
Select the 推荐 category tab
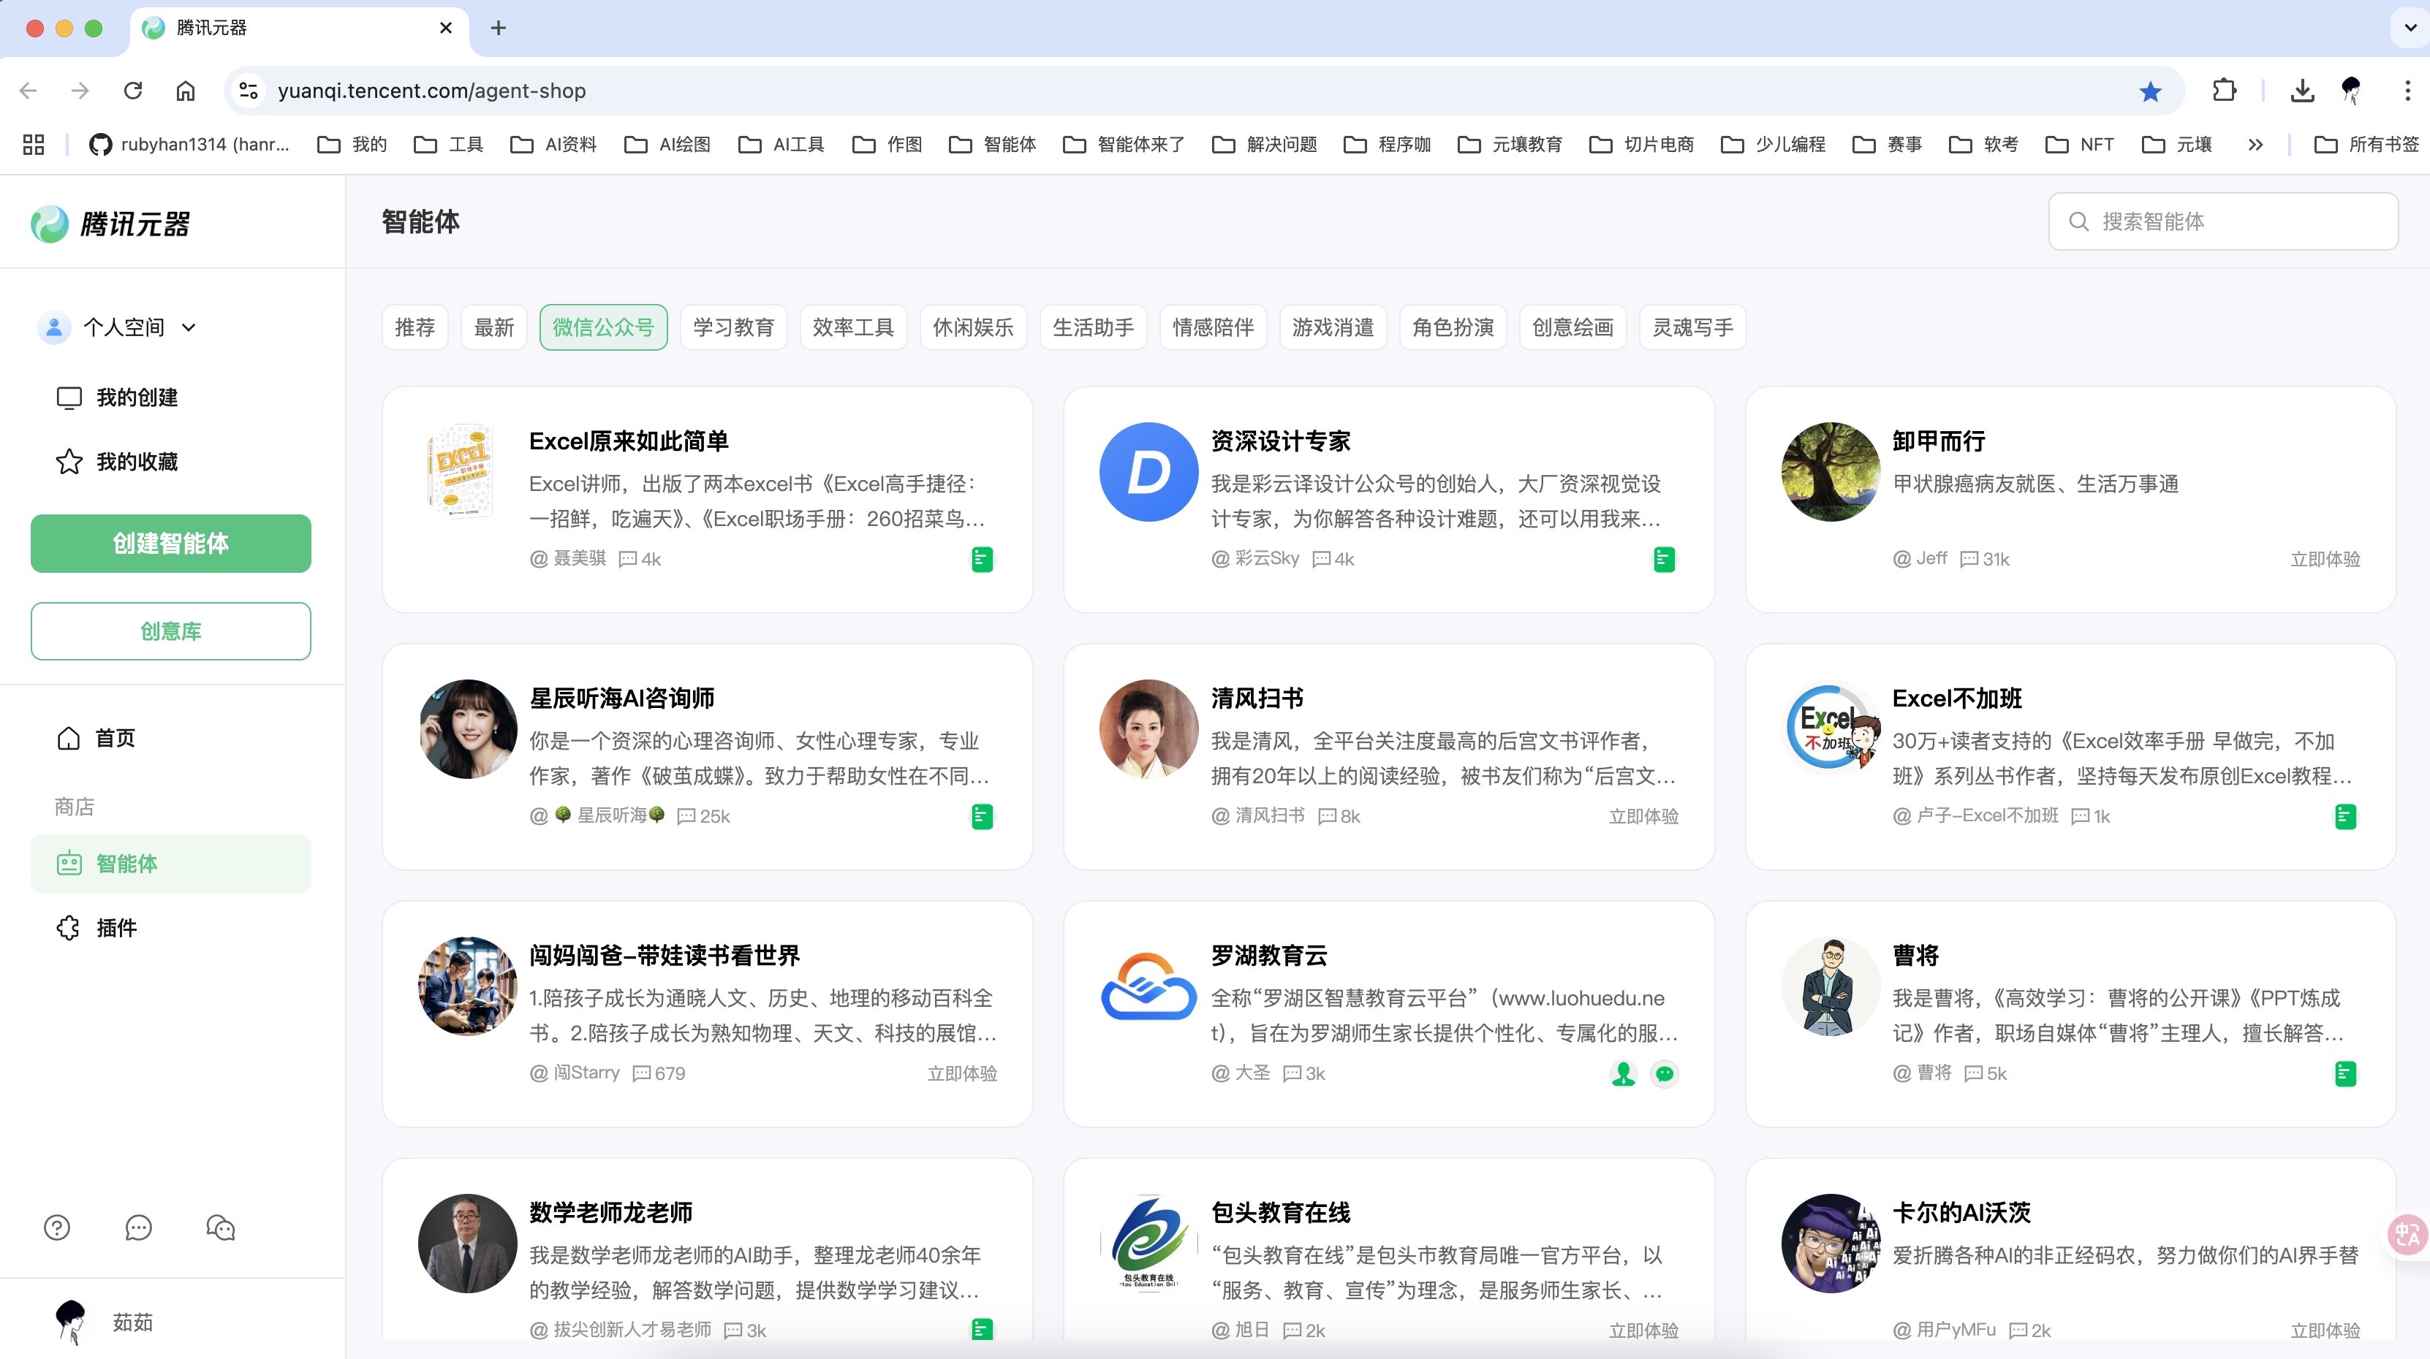[x=415, y=327]
